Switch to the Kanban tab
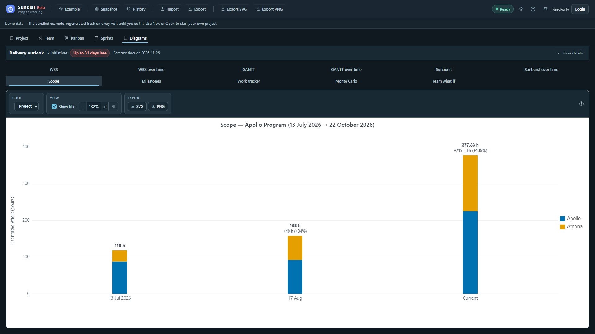The width and height of the screenshot is (595, 334). (74, 38)
